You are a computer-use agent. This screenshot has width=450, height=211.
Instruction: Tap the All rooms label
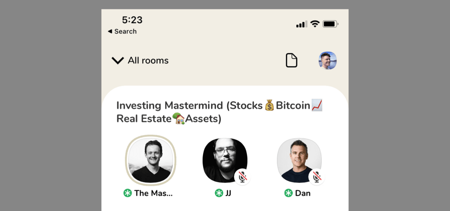tap(148, 60)
